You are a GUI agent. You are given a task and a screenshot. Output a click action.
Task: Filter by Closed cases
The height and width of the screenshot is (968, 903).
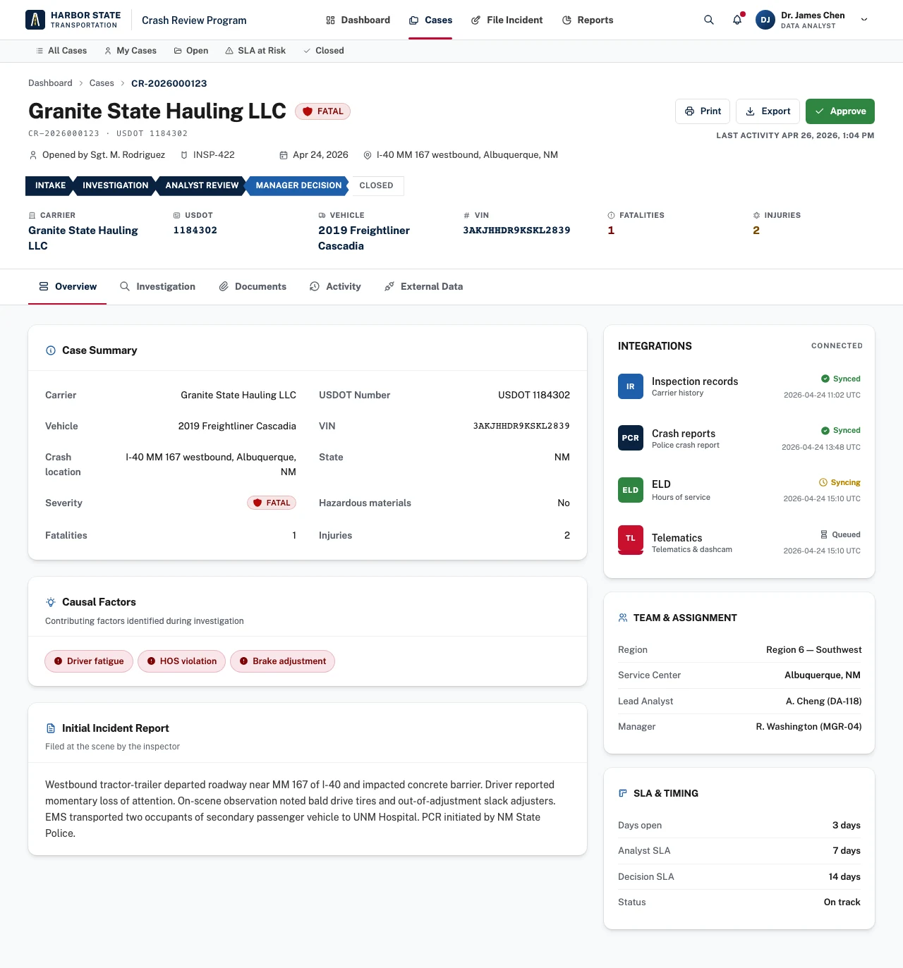[324, 51]
